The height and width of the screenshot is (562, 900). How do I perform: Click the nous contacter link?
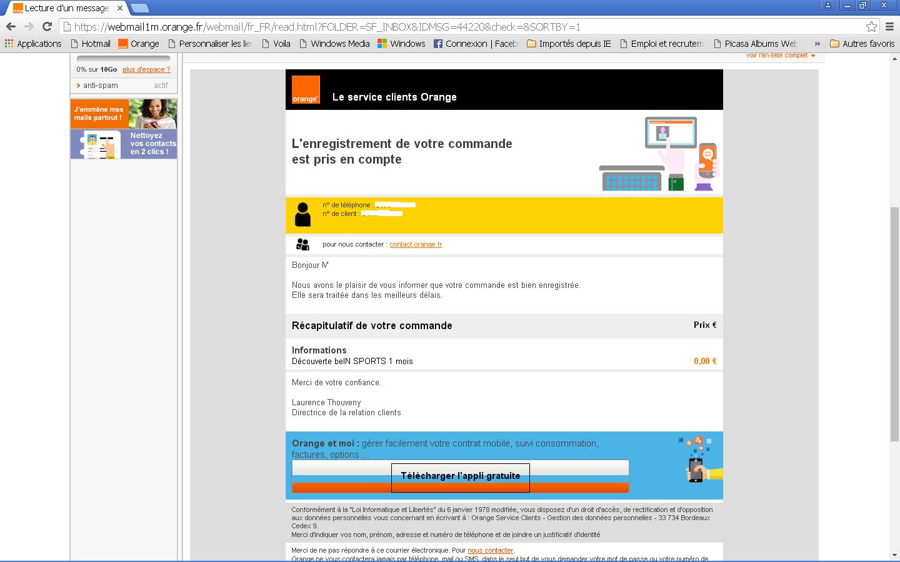coord(491,550)
